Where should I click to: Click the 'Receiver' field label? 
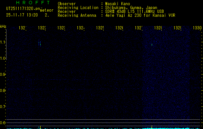tap(67, 12)
